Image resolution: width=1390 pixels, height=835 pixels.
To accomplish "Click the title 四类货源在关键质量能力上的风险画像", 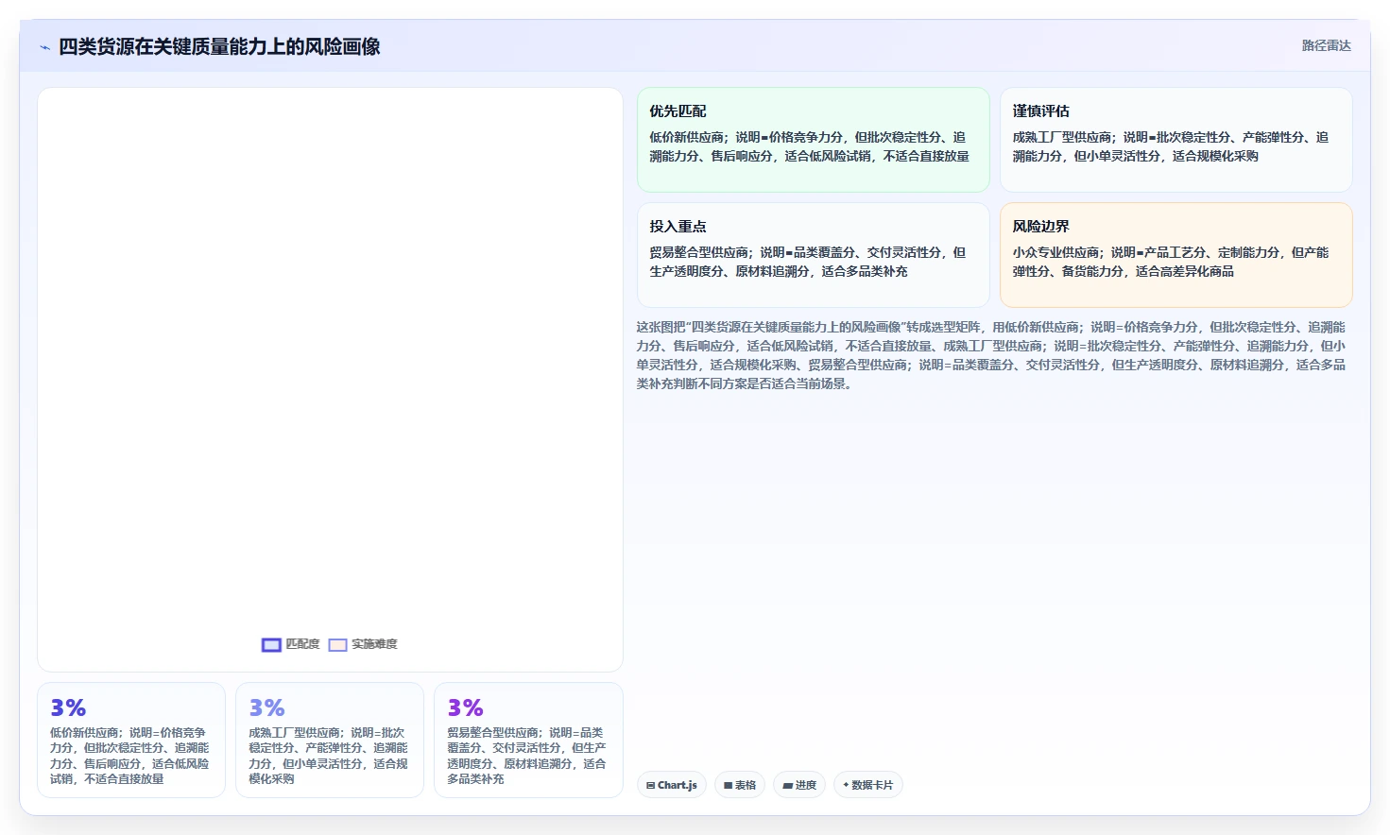I will 219,47.
